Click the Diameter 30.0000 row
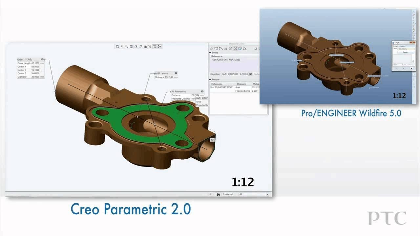 click(31, 77)
